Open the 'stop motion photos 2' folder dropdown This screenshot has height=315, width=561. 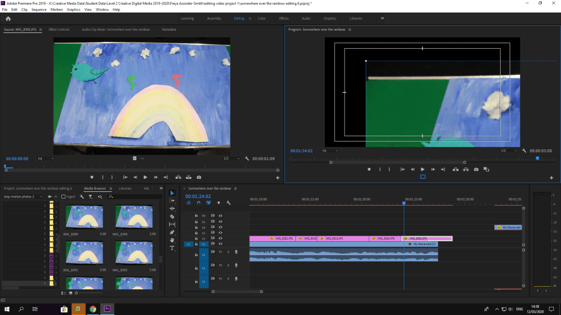pyautogui.click(x=23, y=196)
